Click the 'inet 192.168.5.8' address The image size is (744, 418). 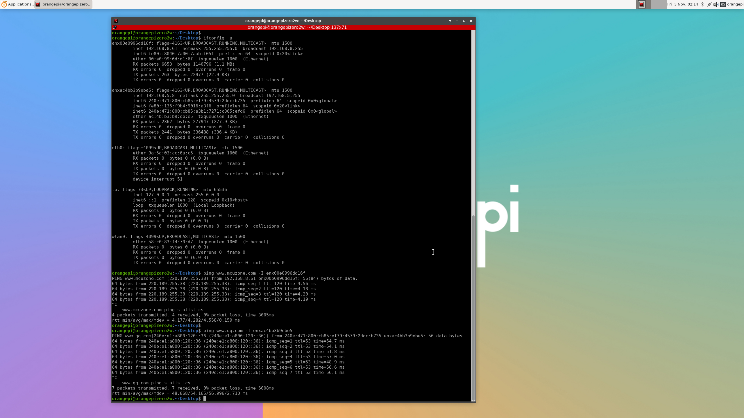154,96
